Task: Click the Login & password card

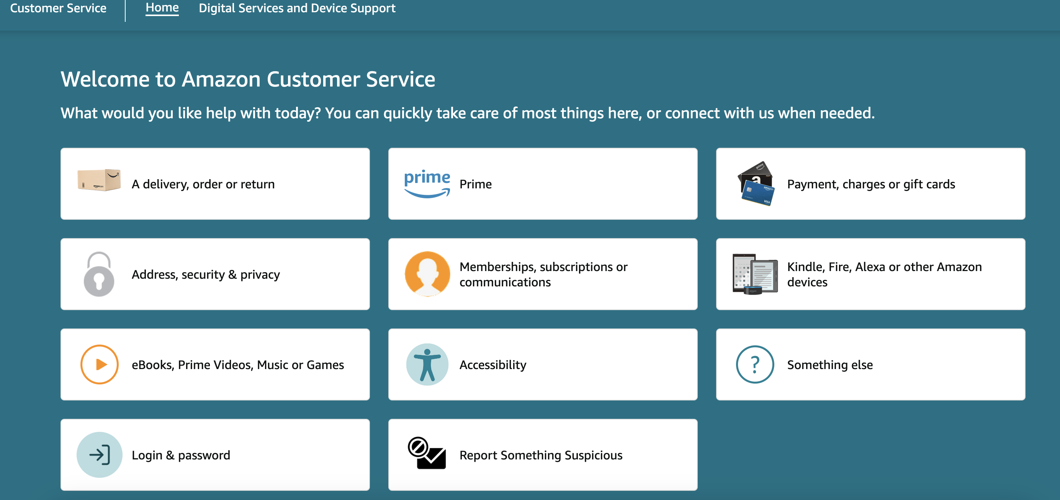Action: pyautogui.click(x=215, y=455)
